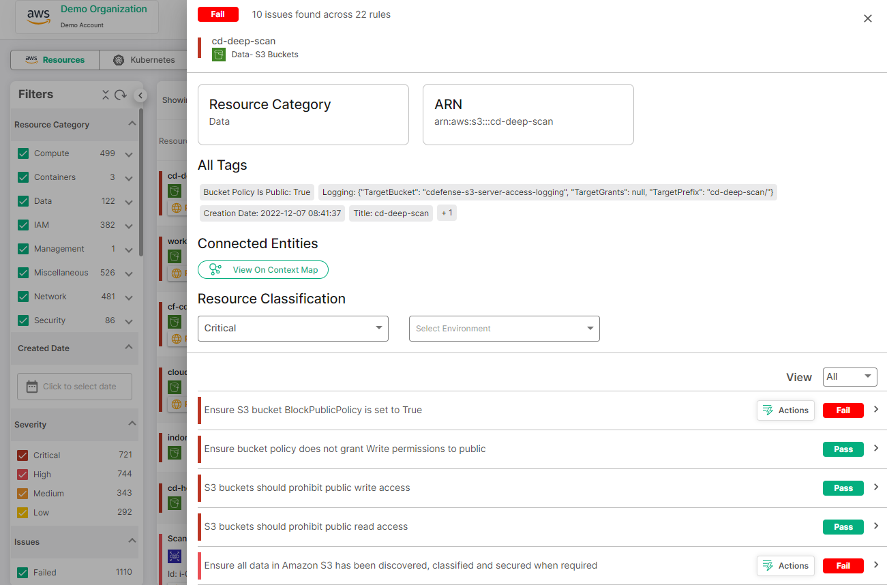Open Actions for the BlockPublicPolicy rule

(x=785, y=410)
